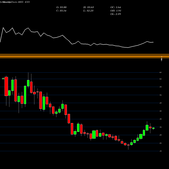The height and width of the screenshot is (169, 169).
Task: Click the AMEX ACES chart title
Action: [x=24, y=2]
